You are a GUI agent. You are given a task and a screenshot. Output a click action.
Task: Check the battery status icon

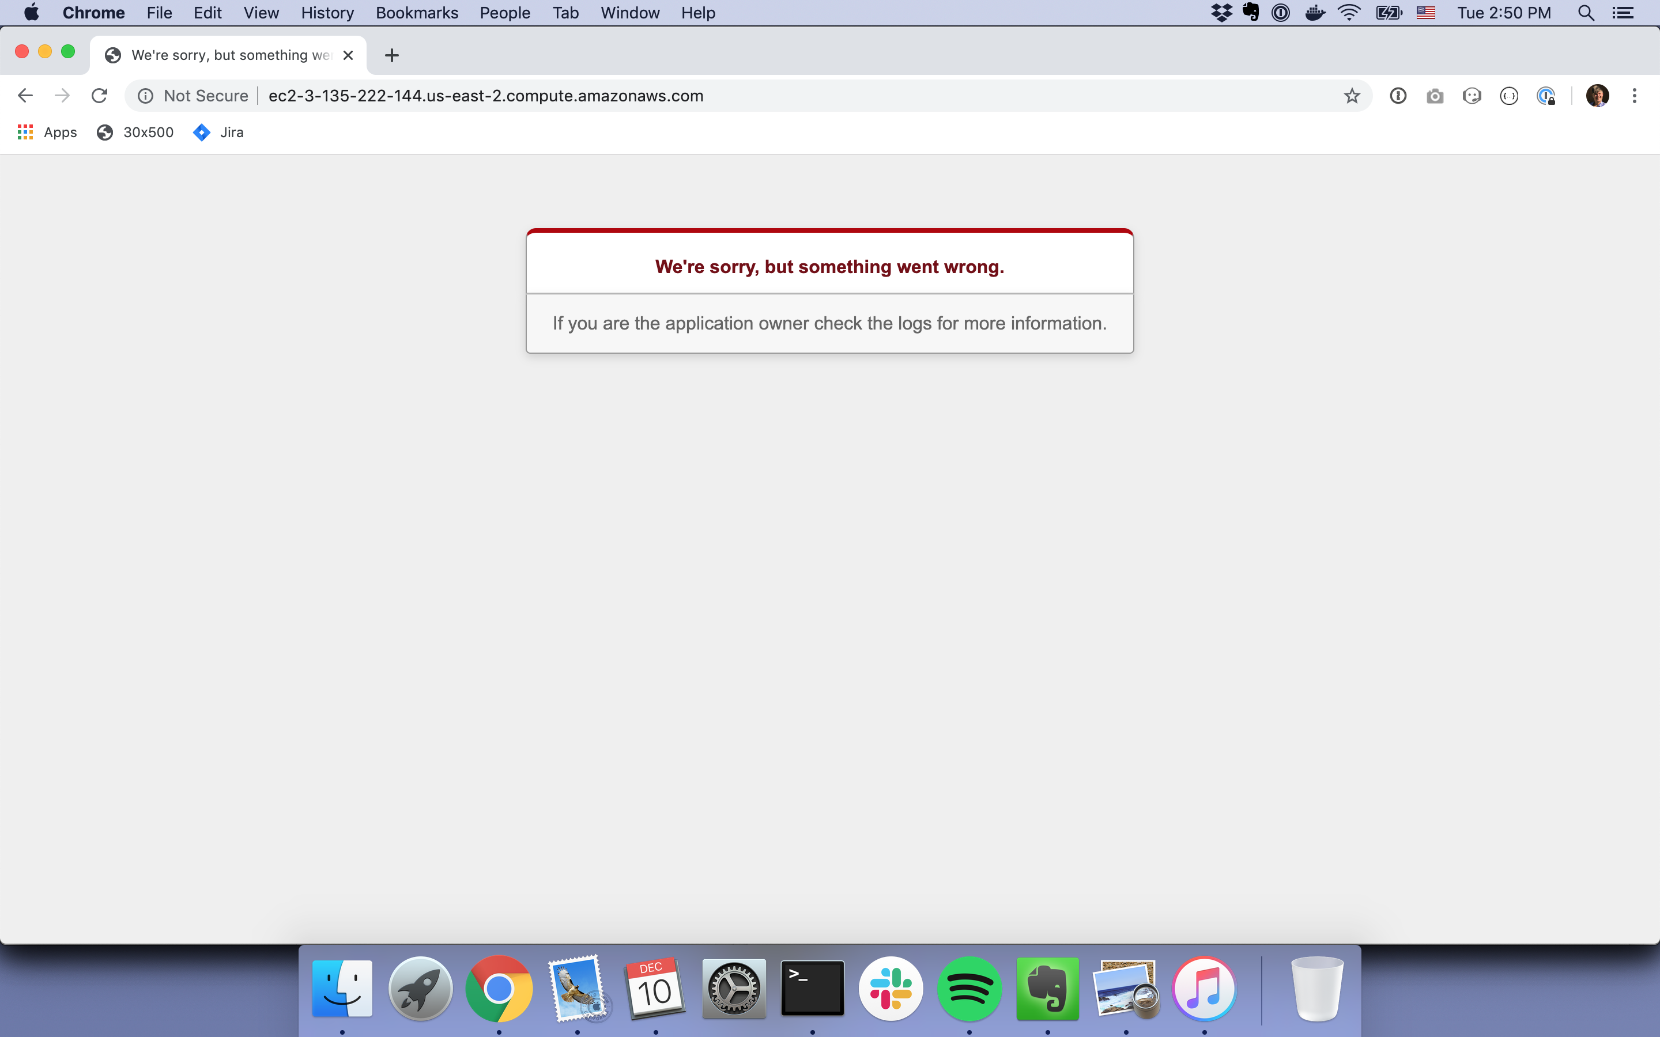pos(1389,13)
